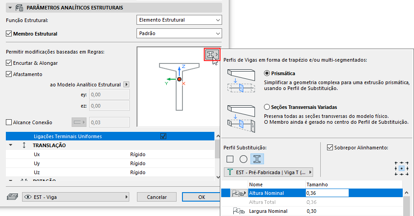Click the link icon for Largura Nominal
This screenshot has width=414, height=216.
coord(239,211)
